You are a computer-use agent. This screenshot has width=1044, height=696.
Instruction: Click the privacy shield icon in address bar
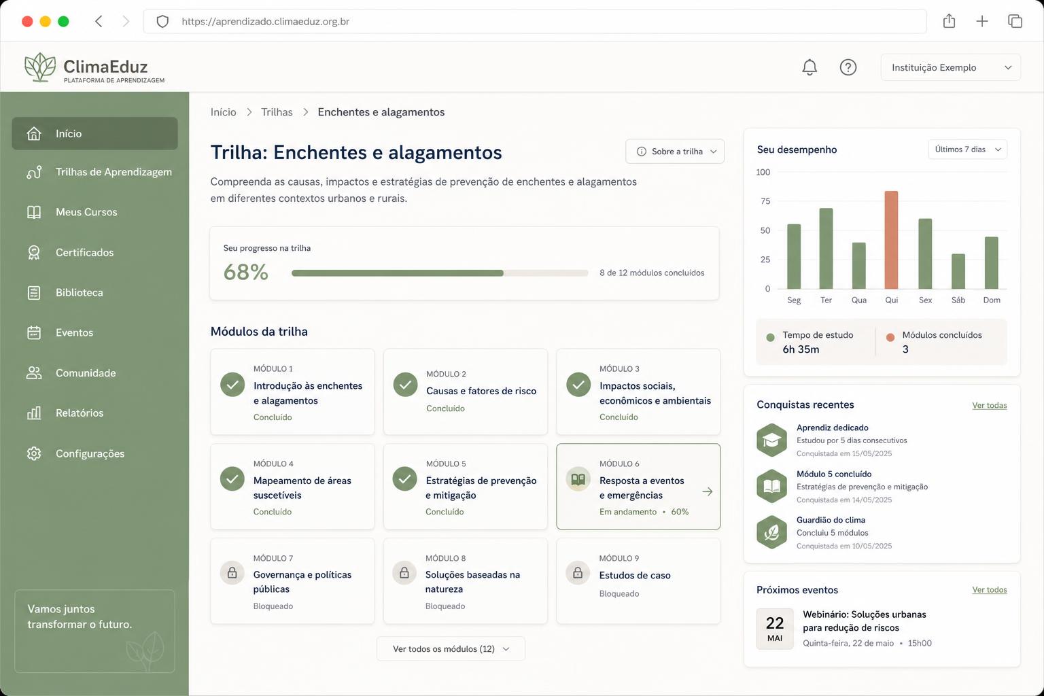point(162,21)
